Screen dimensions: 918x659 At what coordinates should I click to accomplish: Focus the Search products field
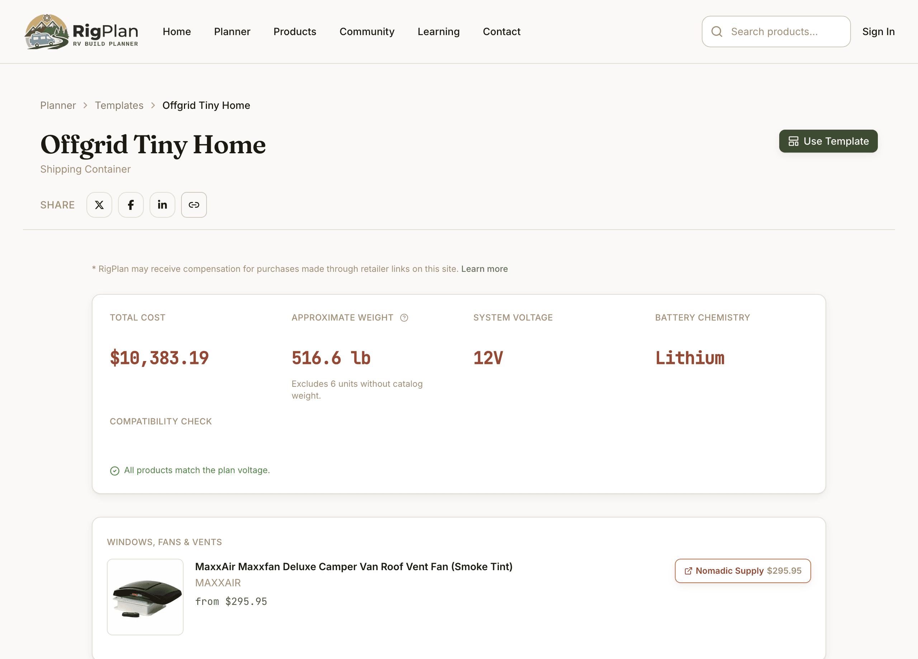pos(776,32)
